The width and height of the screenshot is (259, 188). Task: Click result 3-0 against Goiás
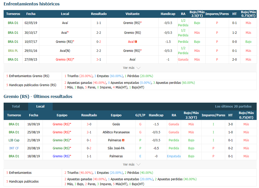89,124
